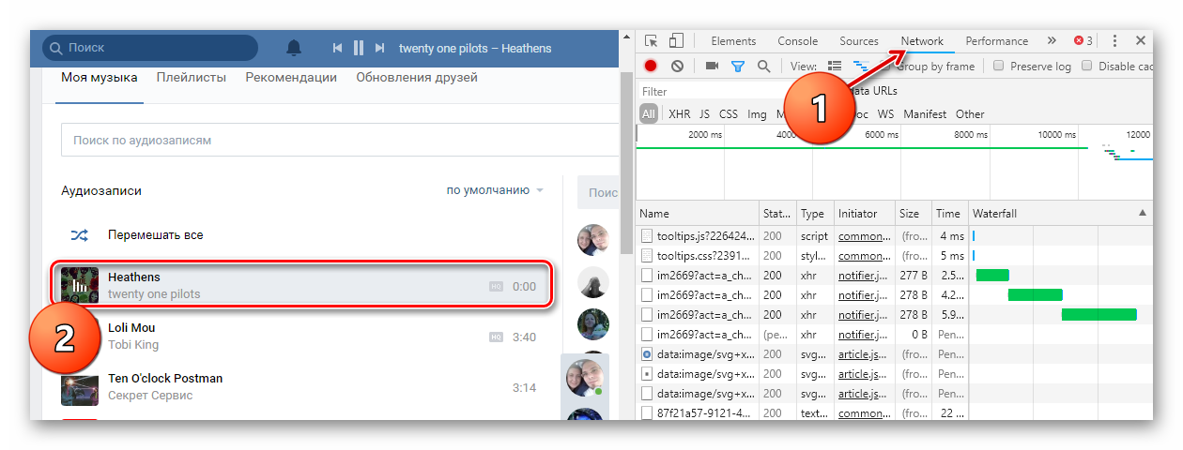Play the Heathens track row
This screenshot has width=1183, height=450.
[x=300, y=285]
